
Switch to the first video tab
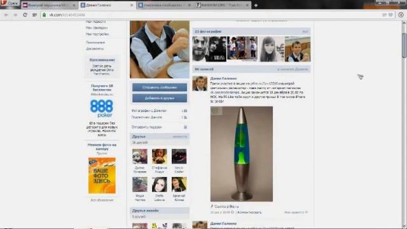[50, 5]
